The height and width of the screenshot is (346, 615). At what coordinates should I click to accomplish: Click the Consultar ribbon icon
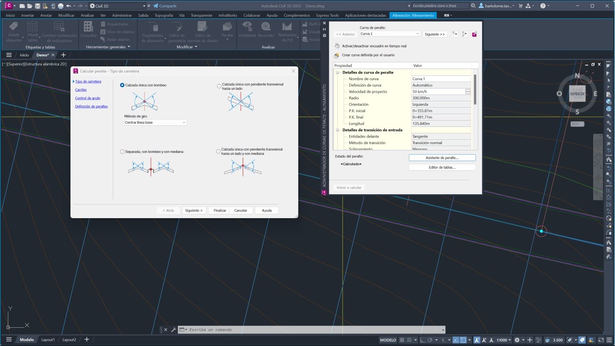pos(88,29)
